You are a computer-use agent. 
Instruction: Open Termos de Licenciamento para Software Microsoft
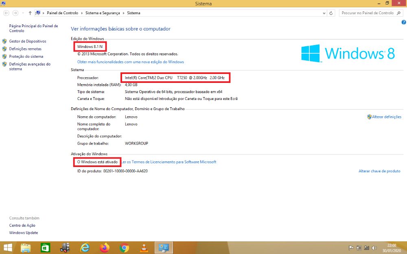pyautogui.click(x=169, y=162)
